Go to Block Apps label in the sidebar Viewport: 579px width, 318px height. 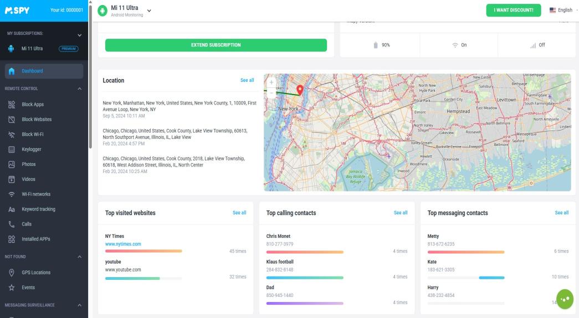point(33,105)
